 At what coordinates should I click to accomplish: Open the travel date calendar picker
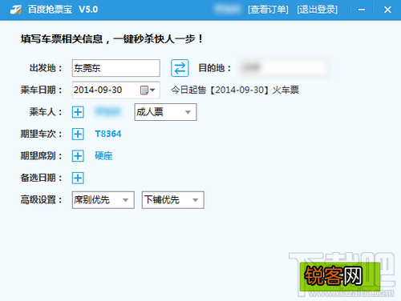click(x=148, y=90)
